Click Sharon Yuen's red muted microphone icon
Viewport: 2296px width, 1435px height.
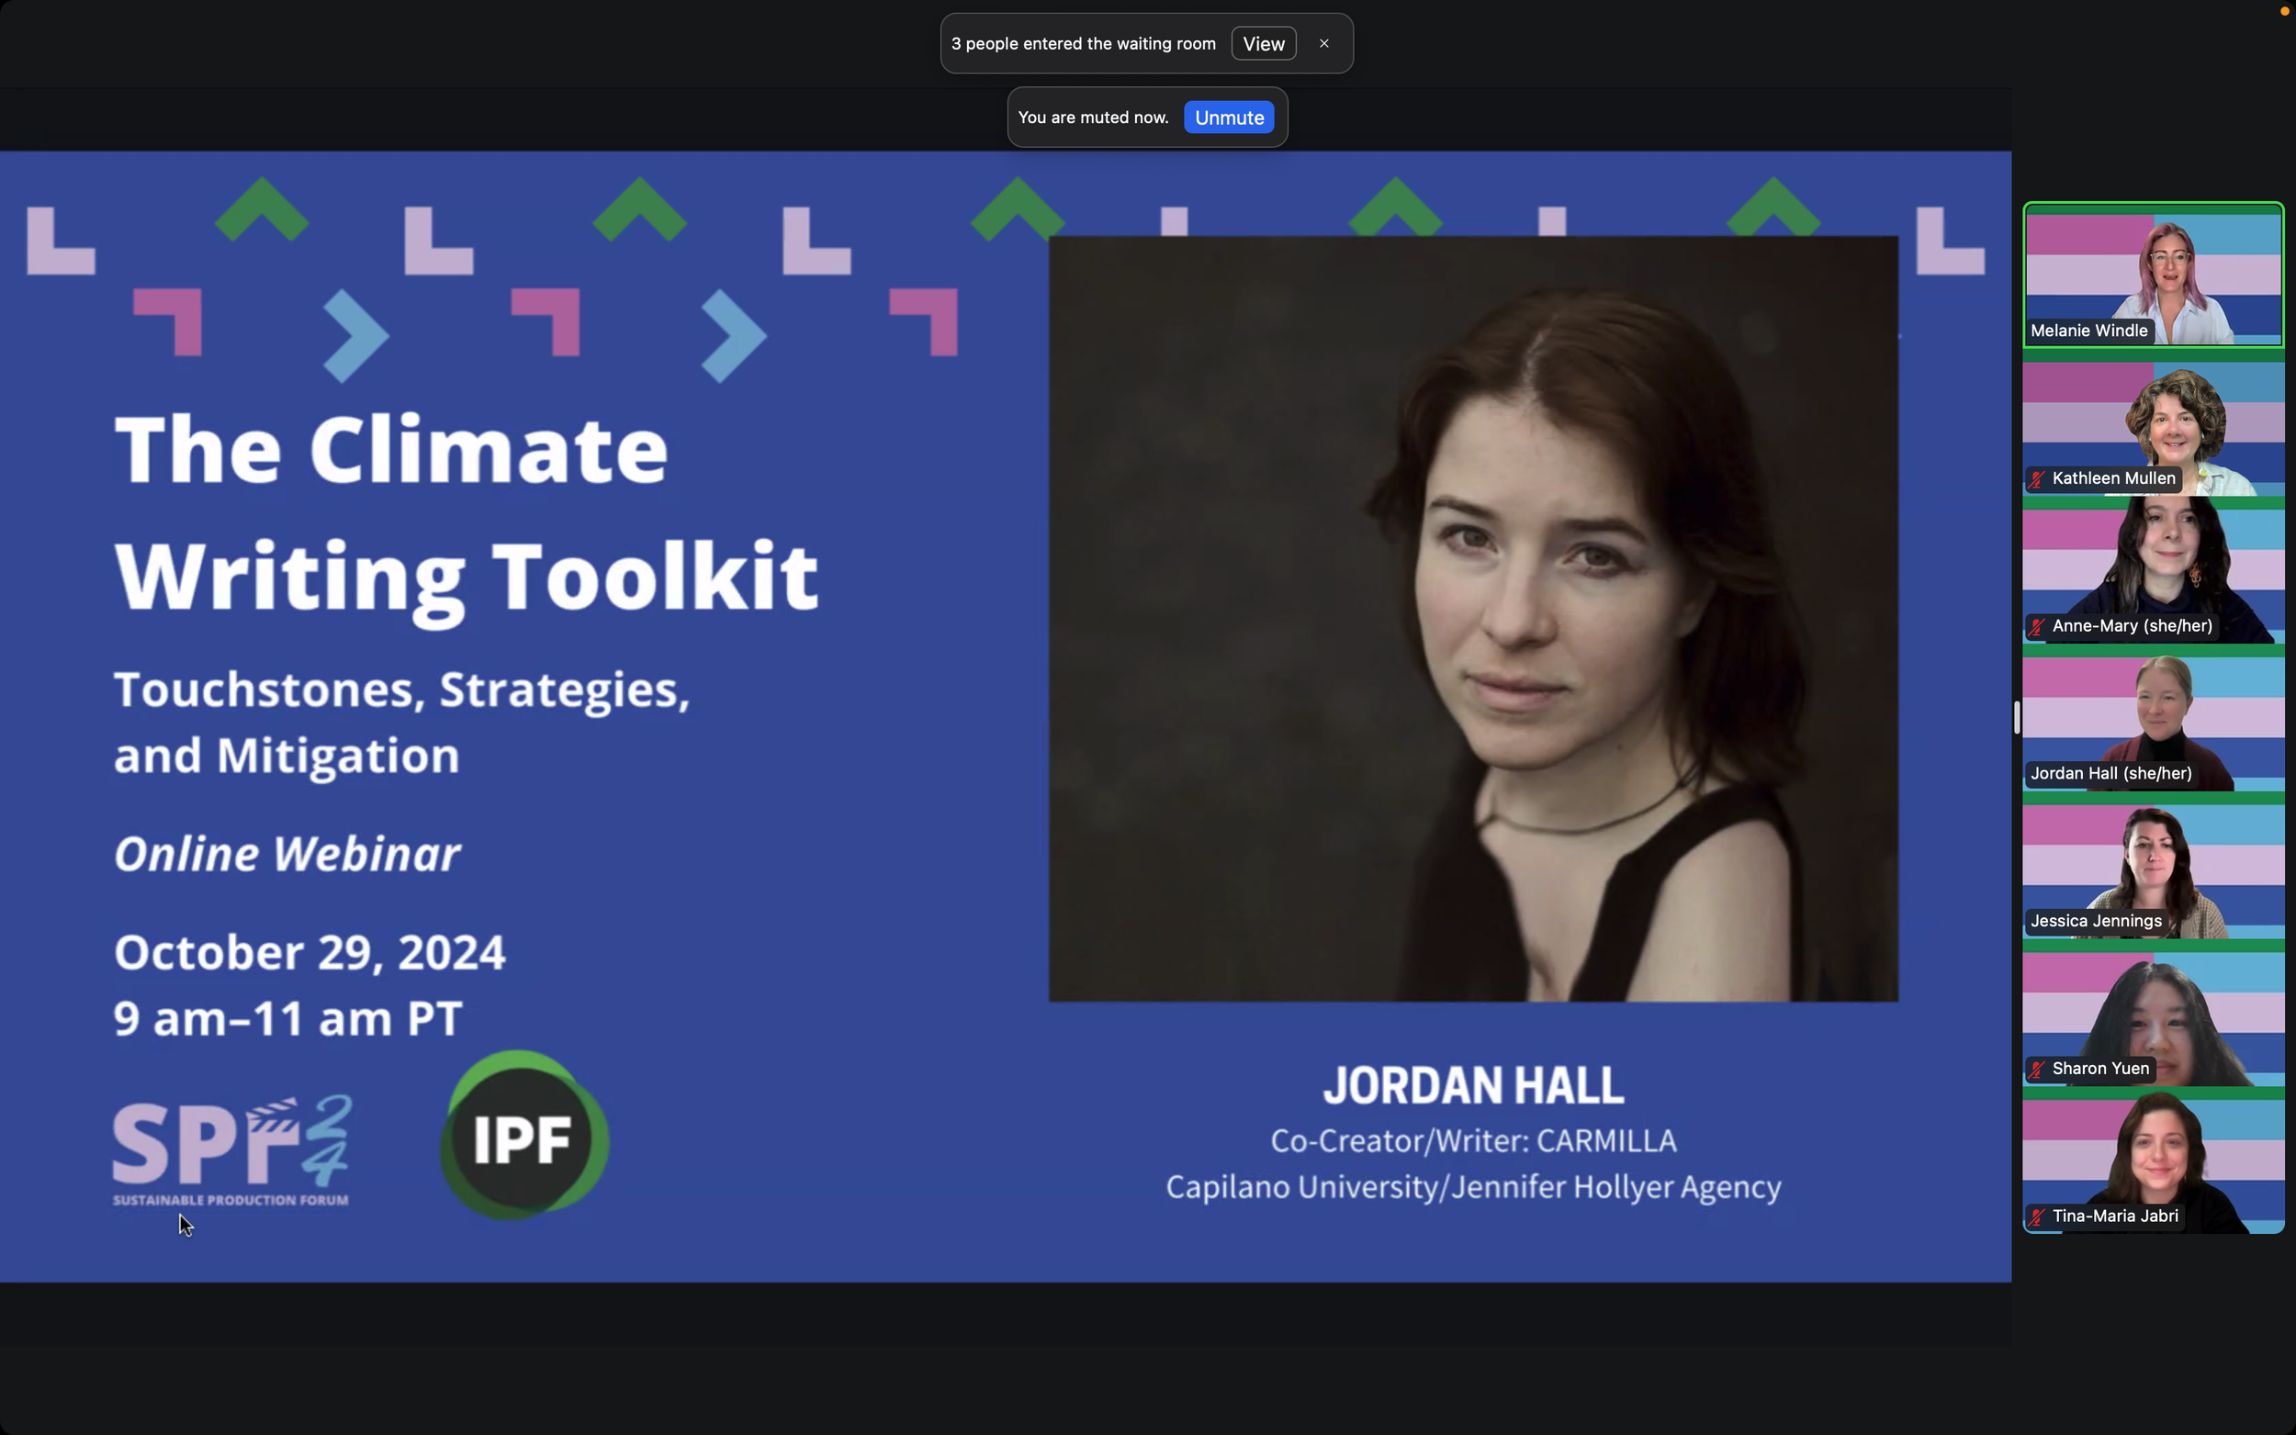(x=2035, y=1070)
